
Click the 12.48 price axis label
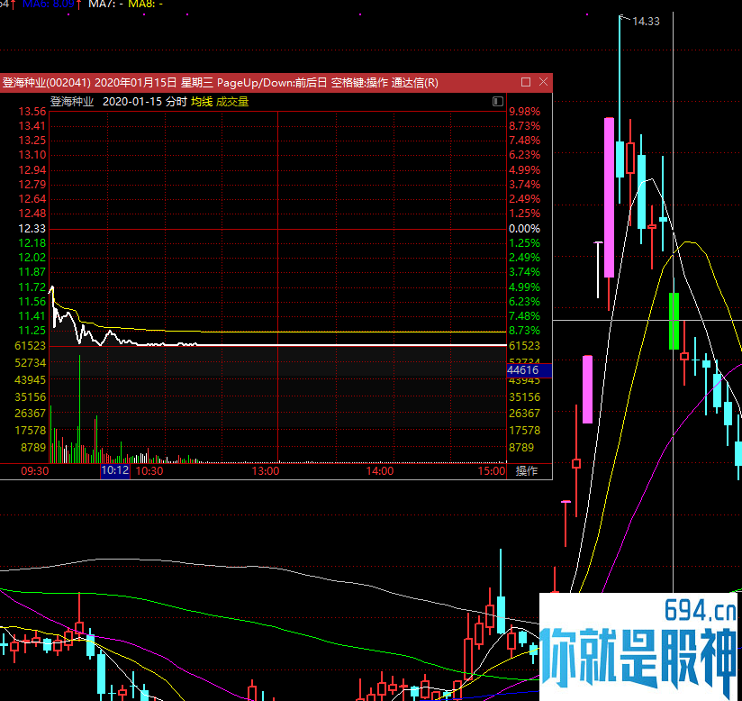click(32, 214)
